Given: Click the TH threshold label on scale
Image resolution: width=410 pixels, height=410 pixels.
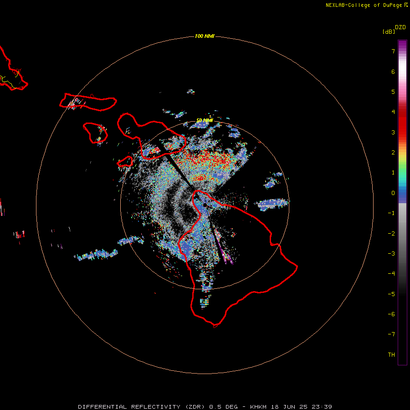Looking at the screenshot, I should pyautogui.click(x=391, y=355).
